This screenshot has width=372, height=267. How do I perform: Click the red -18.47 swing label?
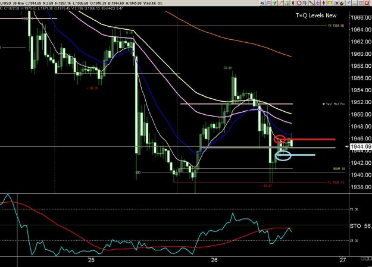coord(266,186)
